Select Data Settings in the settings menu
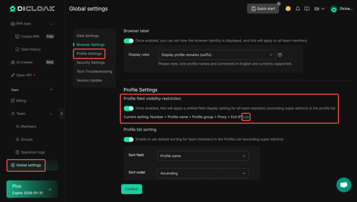Viewport: 357px width, 202px height. pyautogui.click(x=88, y=36)
